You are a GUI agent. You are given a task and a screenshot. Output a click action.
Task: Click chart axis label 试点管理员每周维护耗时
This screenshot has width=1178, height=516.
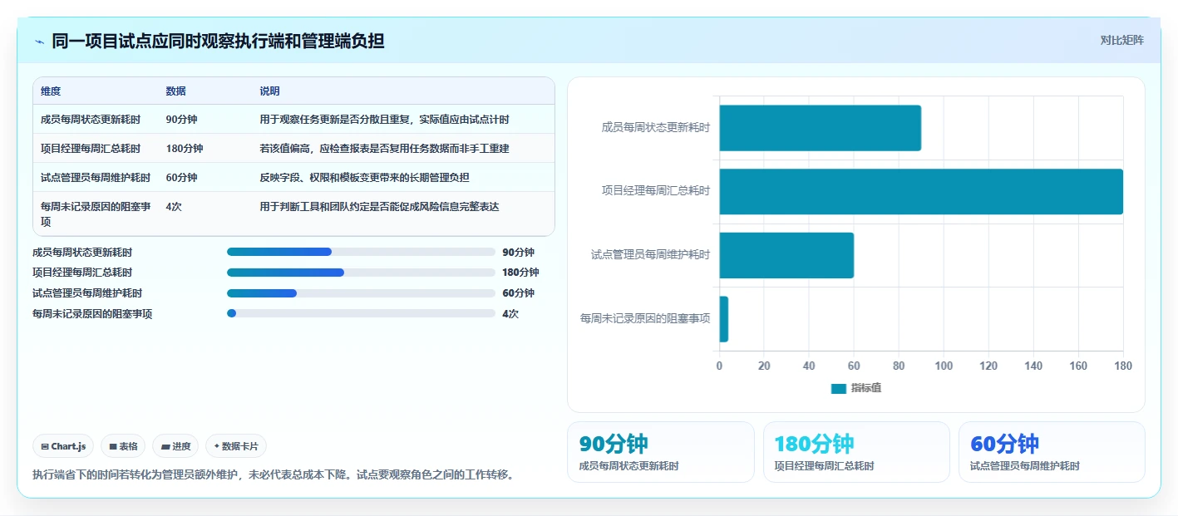651,255
